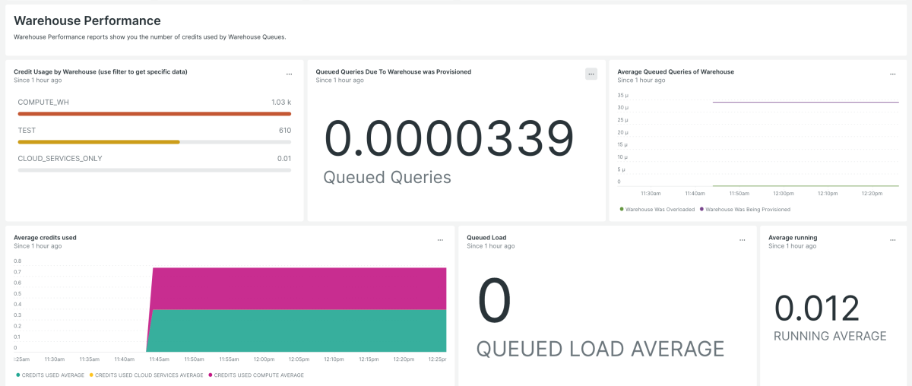The image size is (912, 386).
Task: Open Queued Queries widget ellipsis menu
Action: [591, 74]
